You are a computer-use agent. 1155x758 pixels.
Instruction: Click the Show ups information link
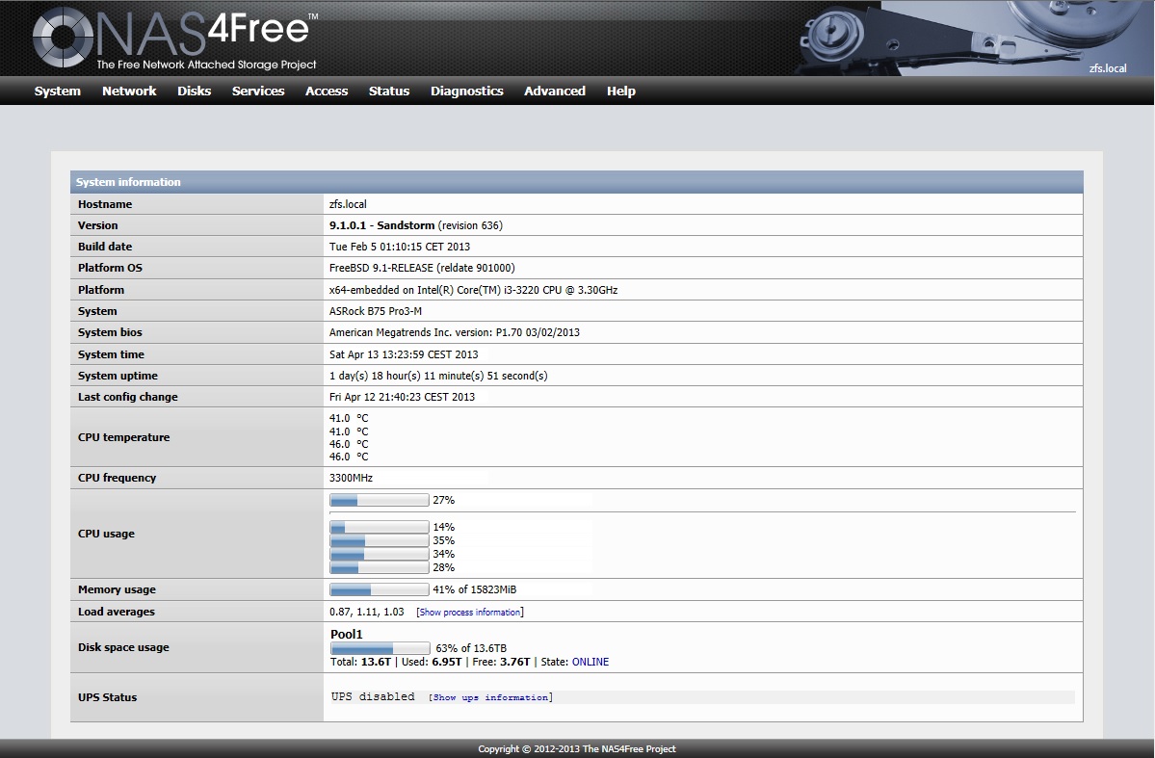pos(490,697)
